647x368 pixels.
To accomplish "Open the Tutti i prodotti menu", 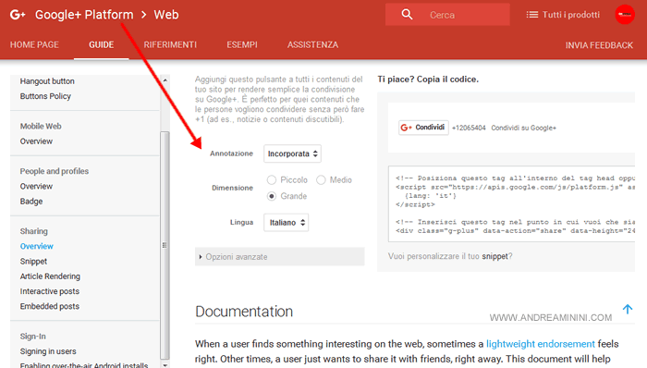I will pos(563,15).
